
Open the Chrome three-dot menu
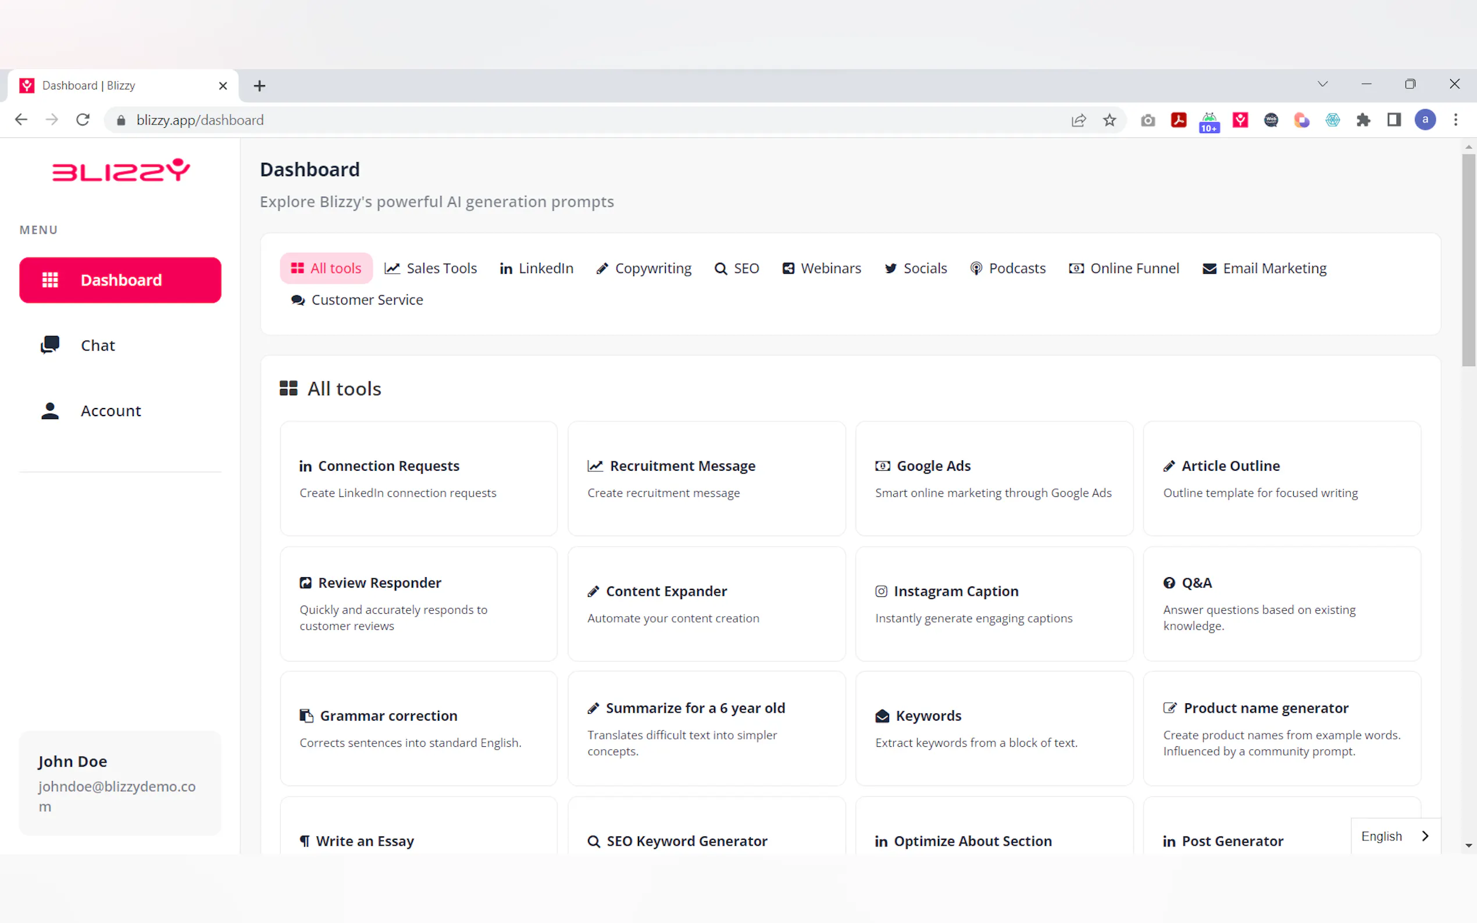coord(1455,120)
